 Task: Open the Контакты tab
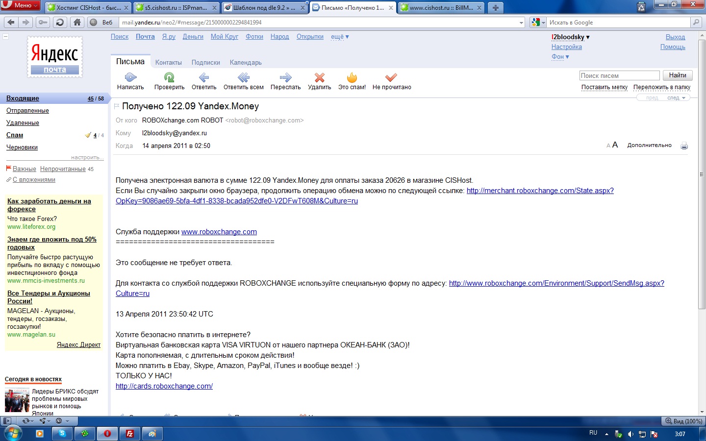(169, 63)
